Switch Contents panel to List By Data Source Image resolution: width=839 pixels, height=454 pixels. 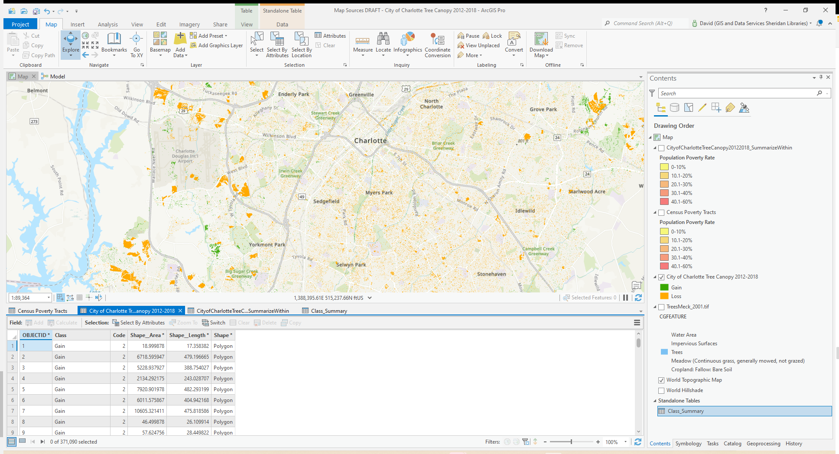[674, 107]
